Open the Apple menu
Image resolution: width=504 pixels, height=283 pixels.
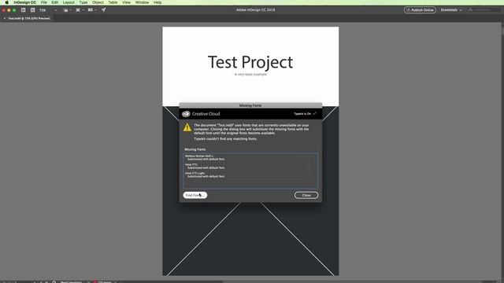(x=7, y=2)
